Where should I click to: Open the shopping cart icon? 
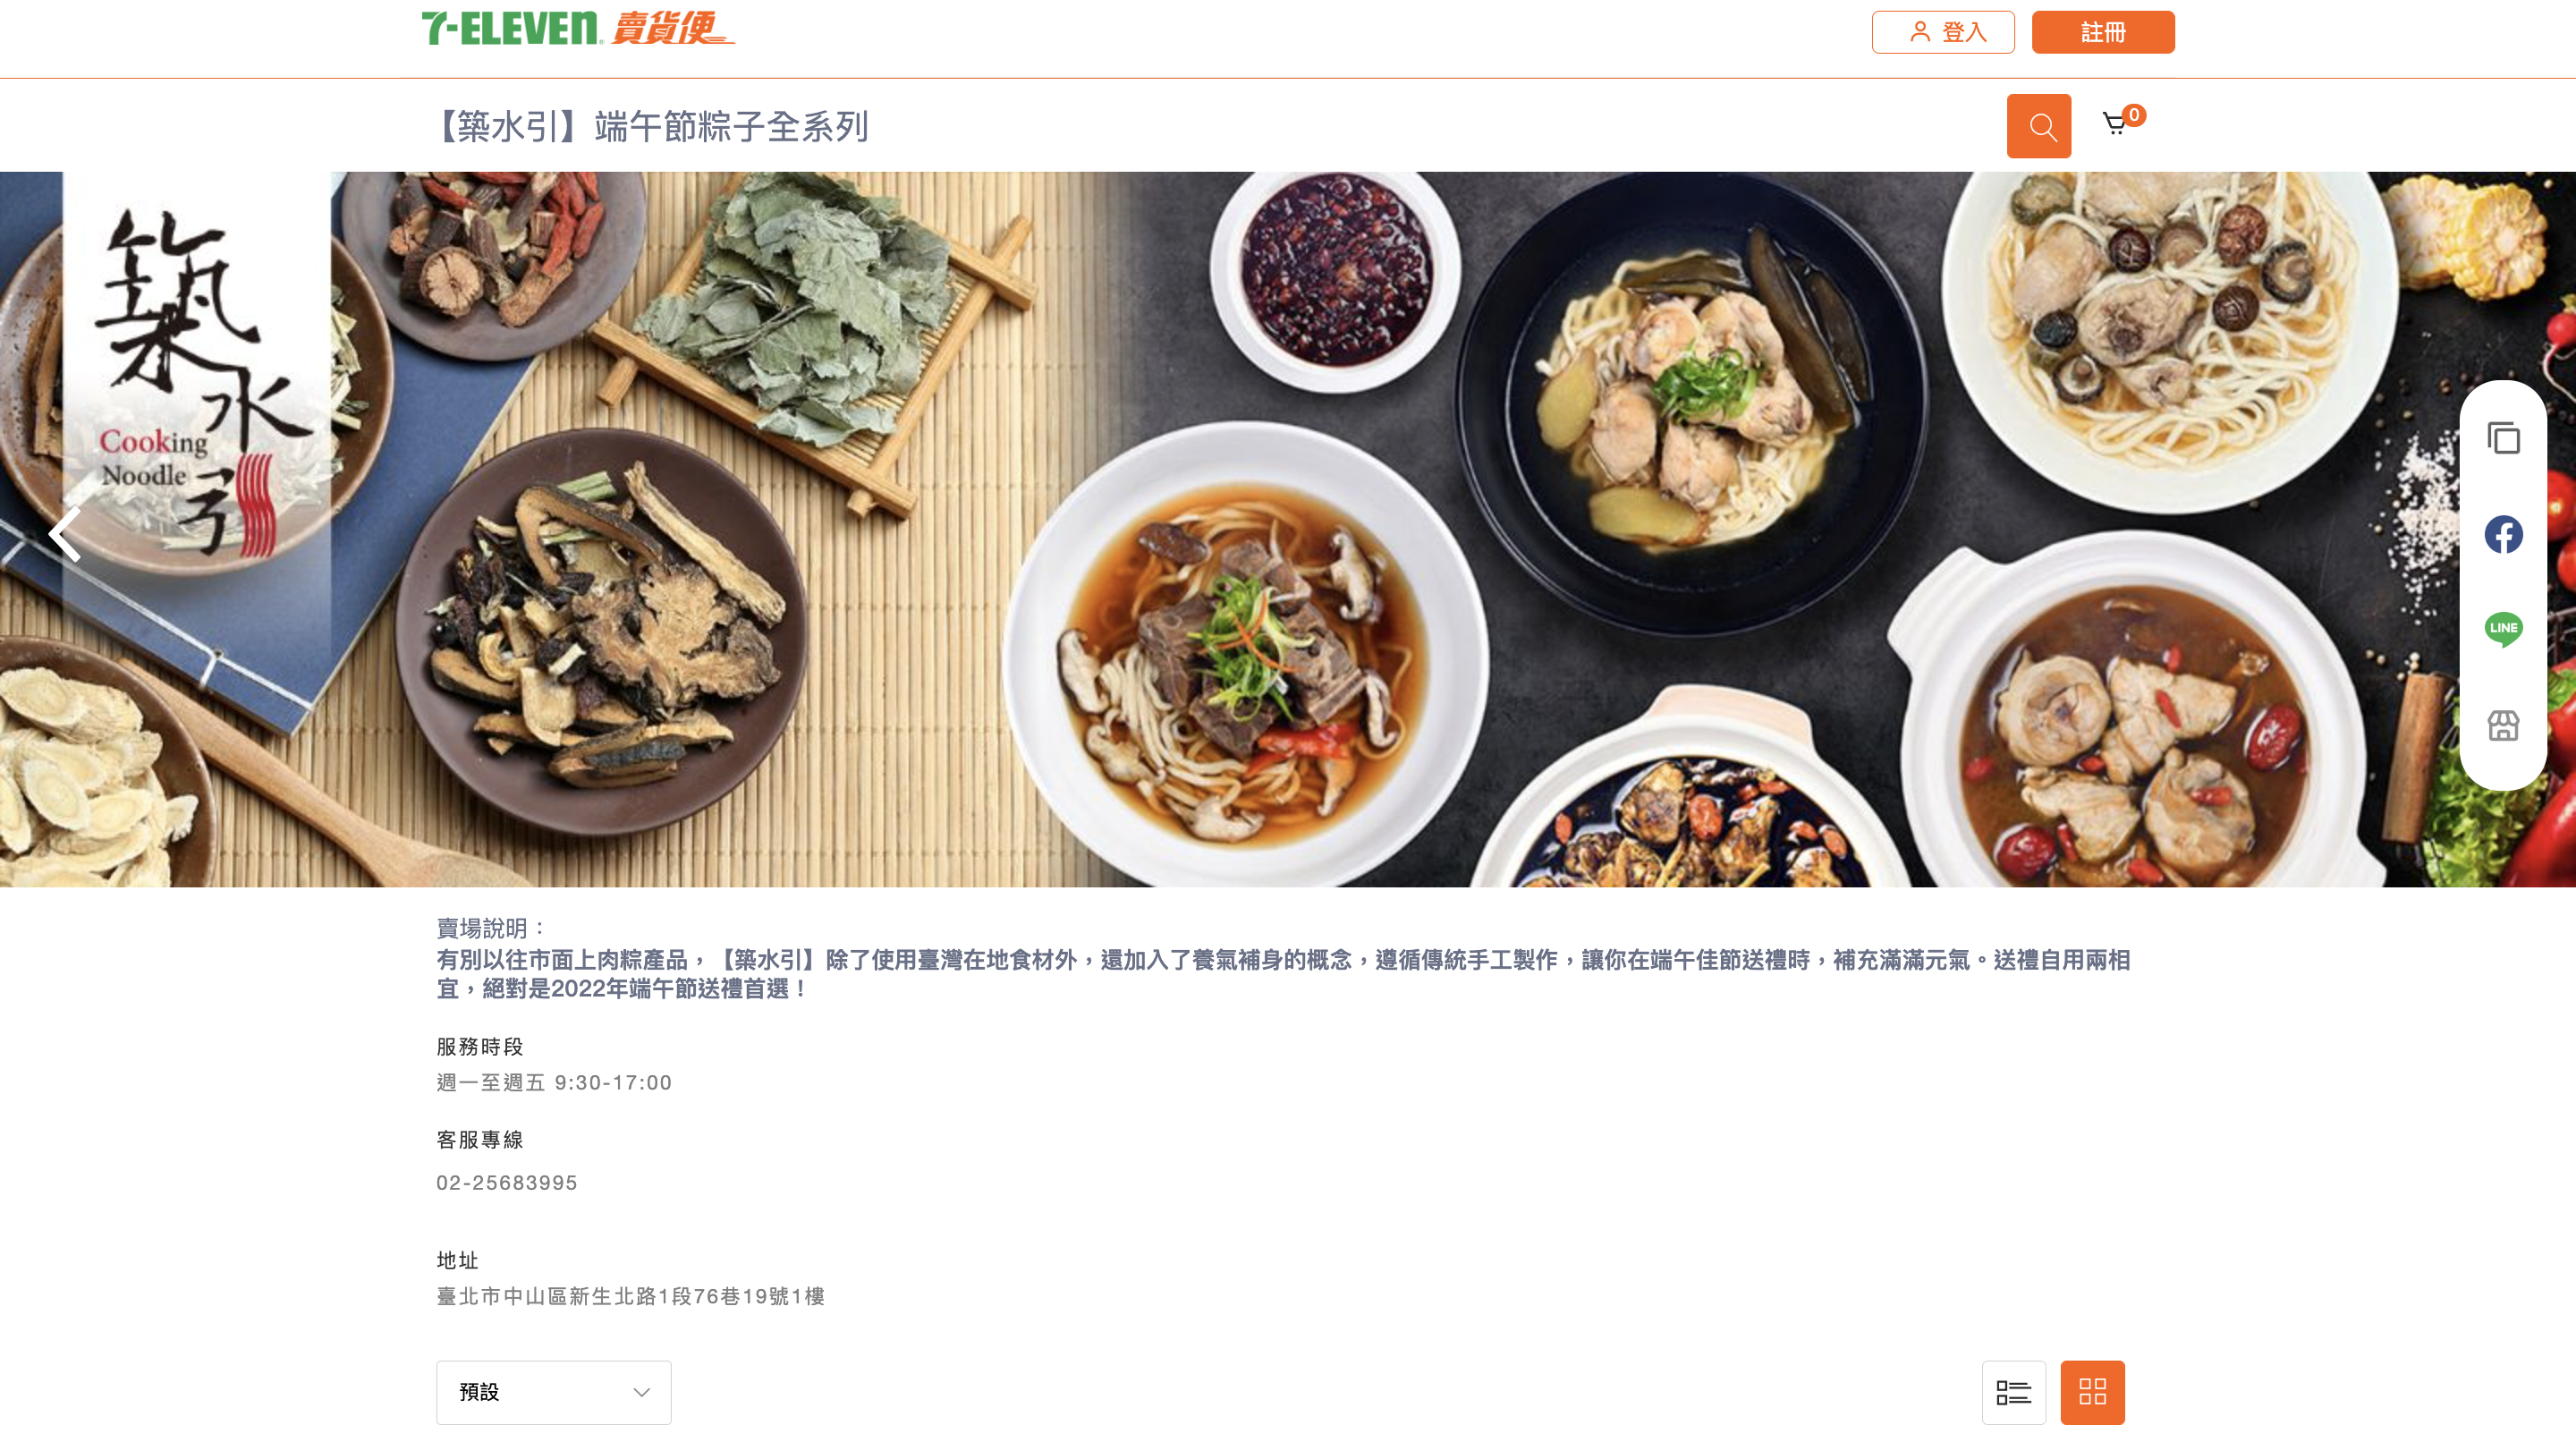pos(2114,124)
